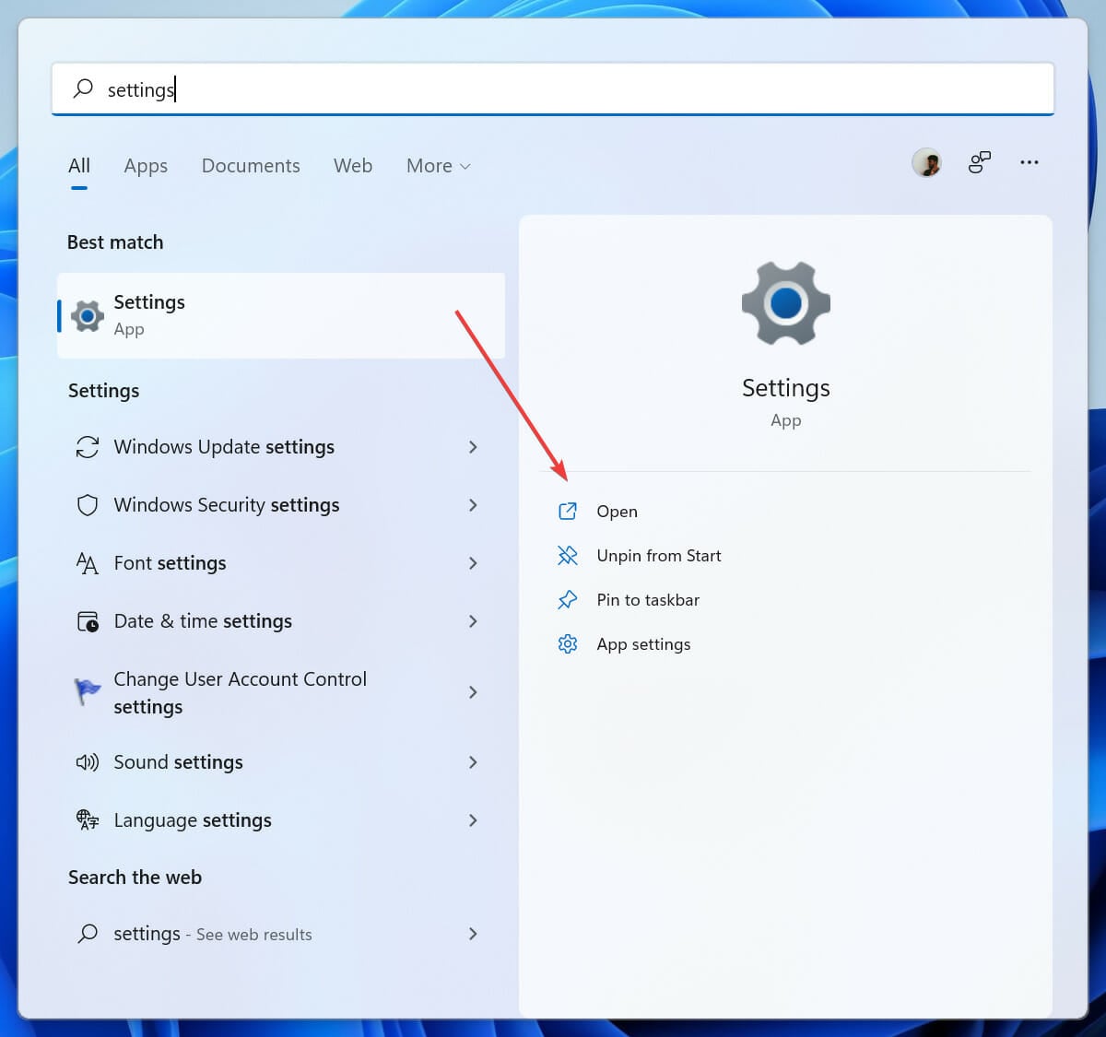Click the Windows Update sync icon
1106x1037 pixels.
88,447
